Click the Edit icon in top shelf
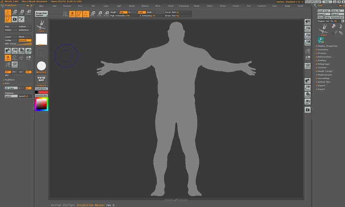Screen dimensions: 345x207 point(79,14)
